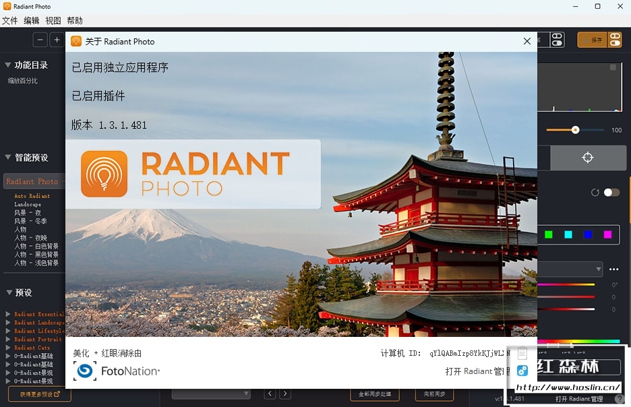Image resolution: width=631 pixels, height=407 pixels.
Task: Open the Radiant Photo smart preset dropdown
Action: click(34, 181)
